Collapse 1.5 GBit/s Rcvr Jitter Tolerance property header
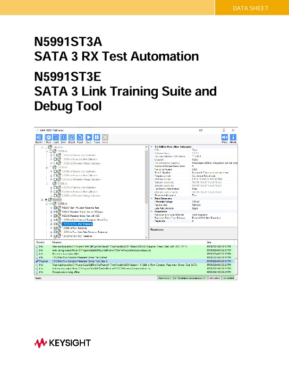The image size is (289, 374). click(152, 147)
